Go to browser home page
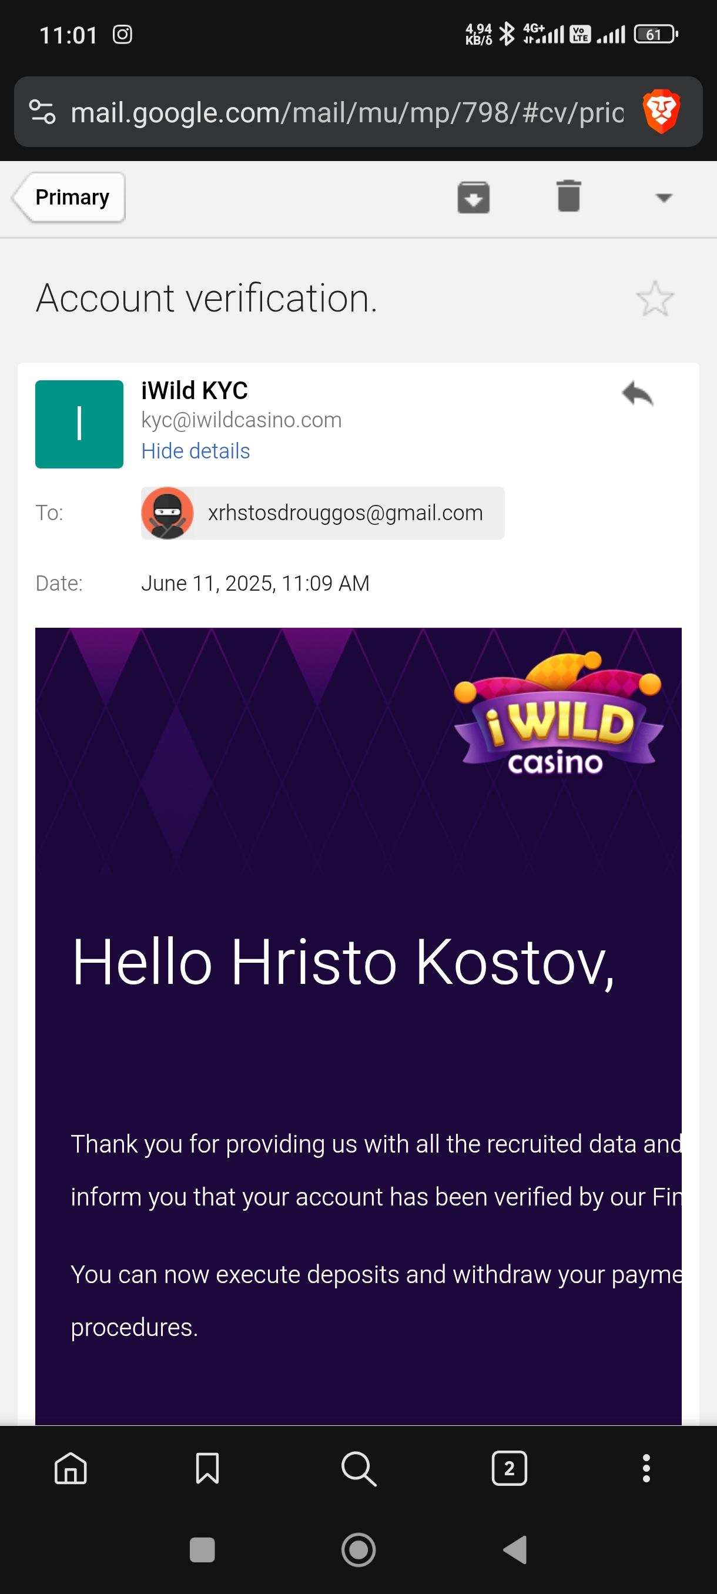Image resolution: width=717 pixels, height=1594 pixels. (x=71, y=1468)
